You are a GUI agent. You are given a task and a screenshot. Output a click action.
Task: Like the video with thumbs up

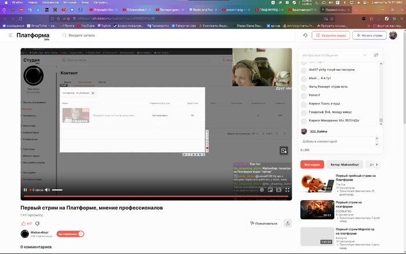point(24,223)
